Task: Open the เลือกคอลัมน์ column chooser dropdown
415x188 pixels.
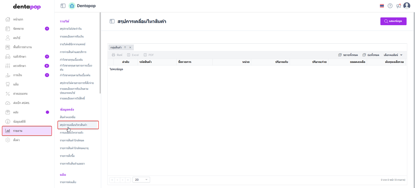Action: (393, 55)
